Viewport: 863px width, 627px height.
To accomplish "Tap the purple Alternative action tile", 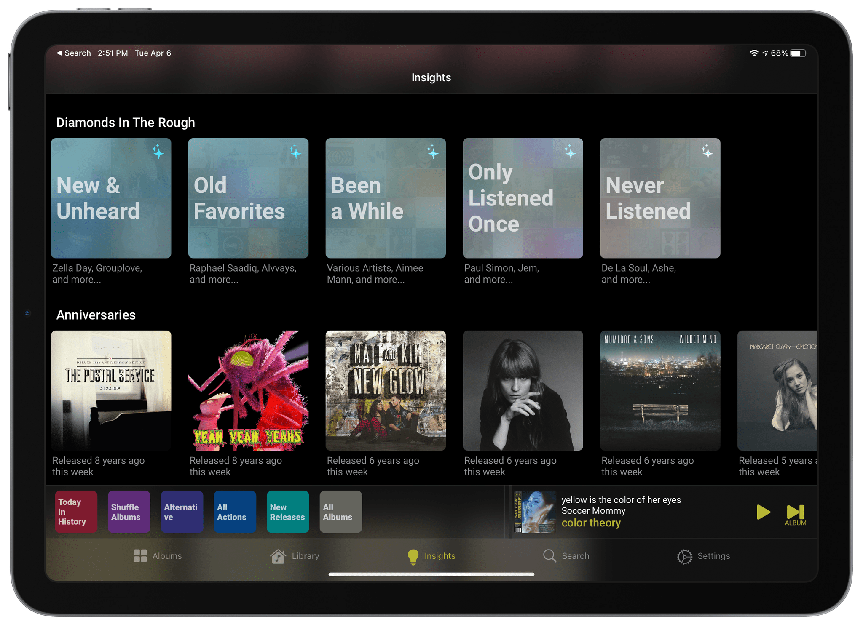I will click(182, 512).
